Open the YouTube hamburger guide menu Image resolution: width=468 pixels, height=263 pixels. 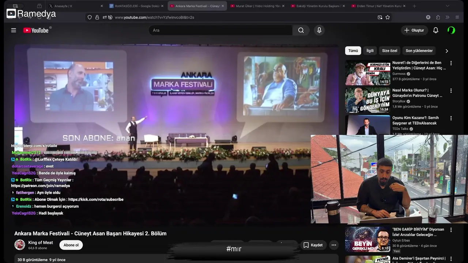point(14,30)
